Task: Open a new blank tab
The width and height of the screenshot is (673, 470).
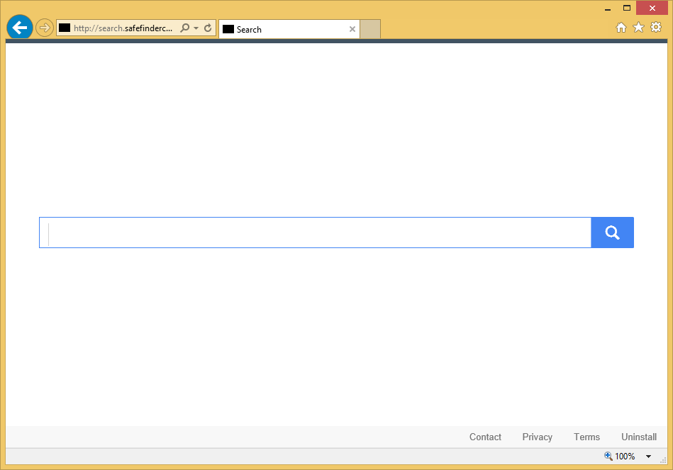Action: [x=370, y=29]
